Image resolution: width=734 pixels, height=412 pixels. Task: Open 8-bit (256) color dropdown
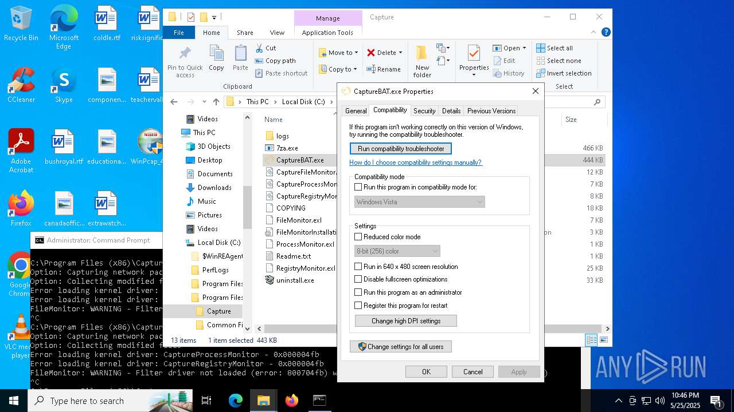397,251
